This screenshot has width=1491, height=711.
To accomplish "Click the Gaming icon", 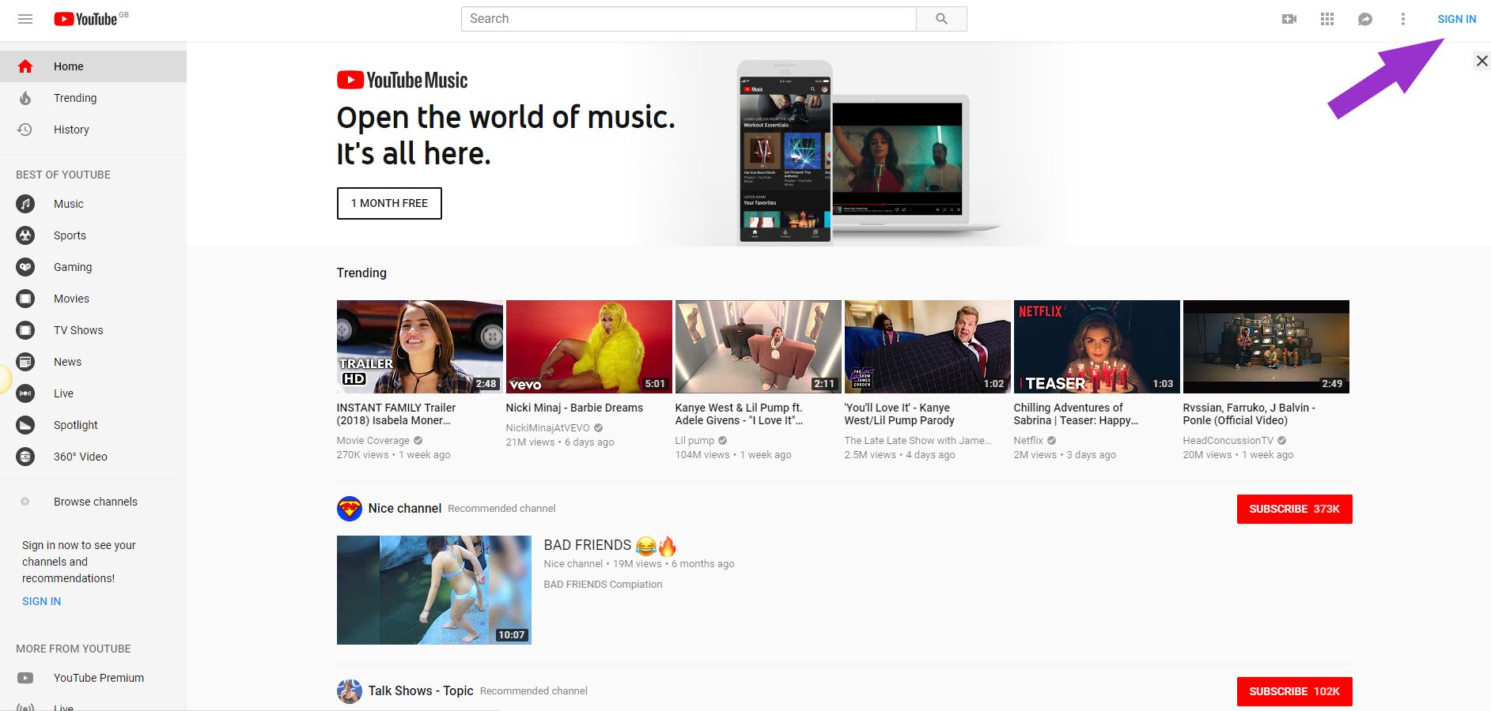I will coord(25,267).
